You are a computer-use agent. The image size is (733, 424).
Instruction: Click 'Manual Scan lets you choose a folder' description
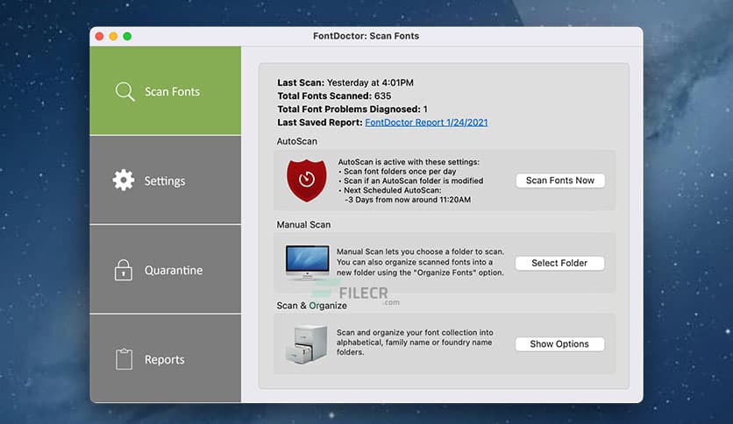click(420, 262)
